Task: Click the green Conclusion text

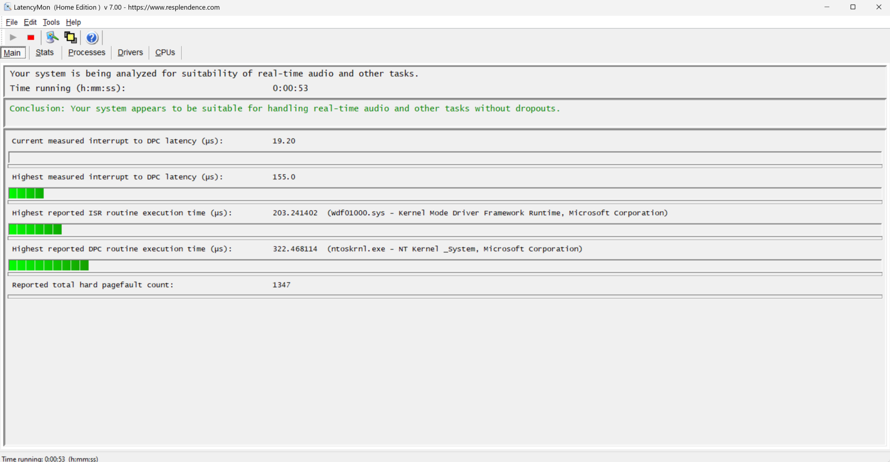Action: pos(285,109)
